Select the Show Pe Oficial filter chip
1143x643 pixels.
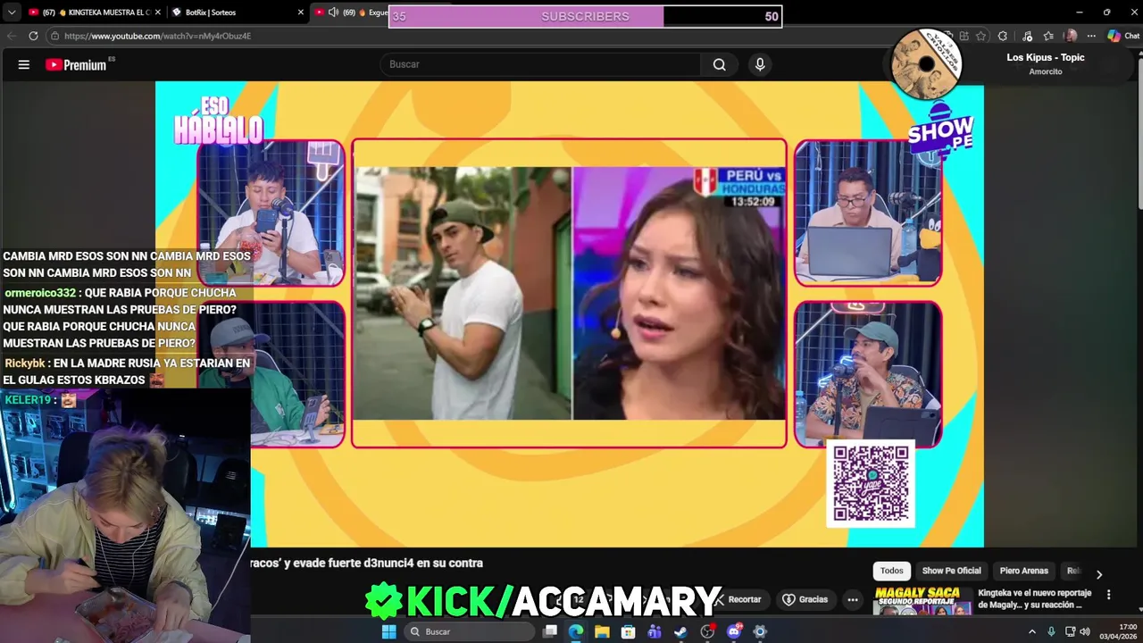pyautogui.click(x=951, y=571)
